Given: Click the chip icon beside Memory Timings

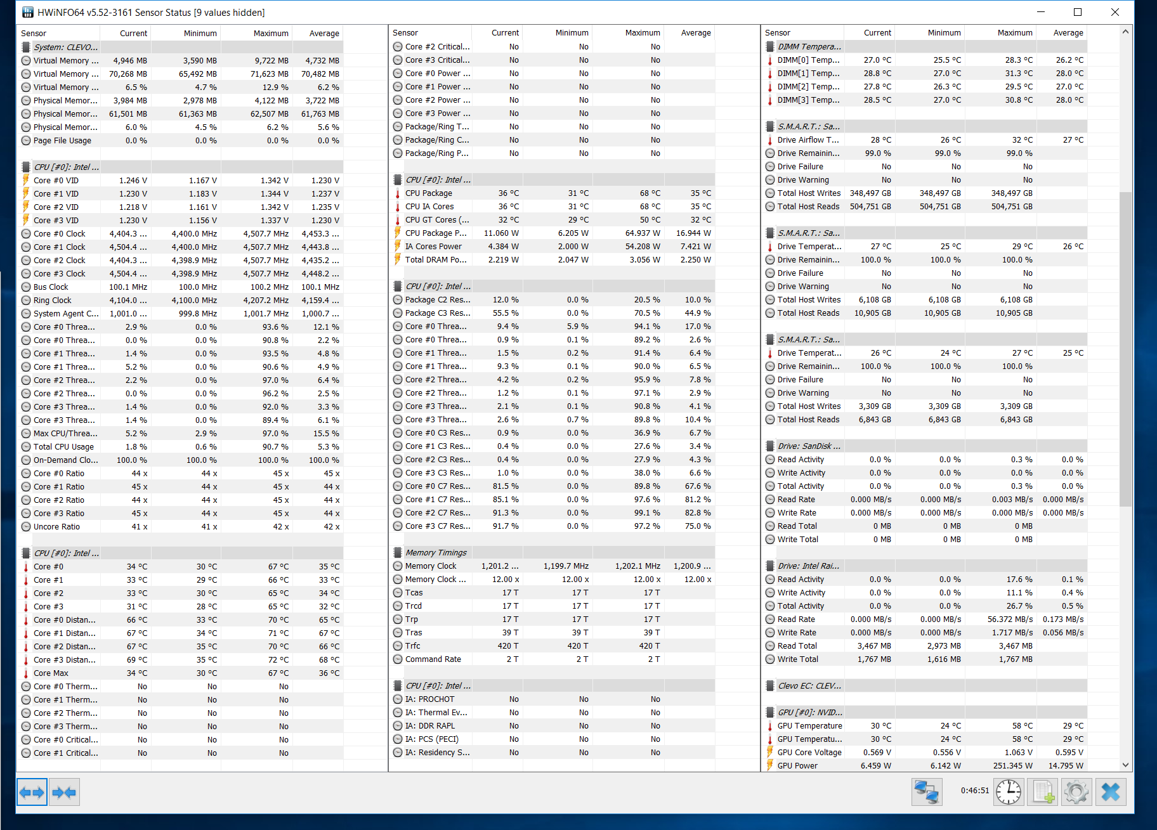Looking at the screenshot, I should coord(398,552).
